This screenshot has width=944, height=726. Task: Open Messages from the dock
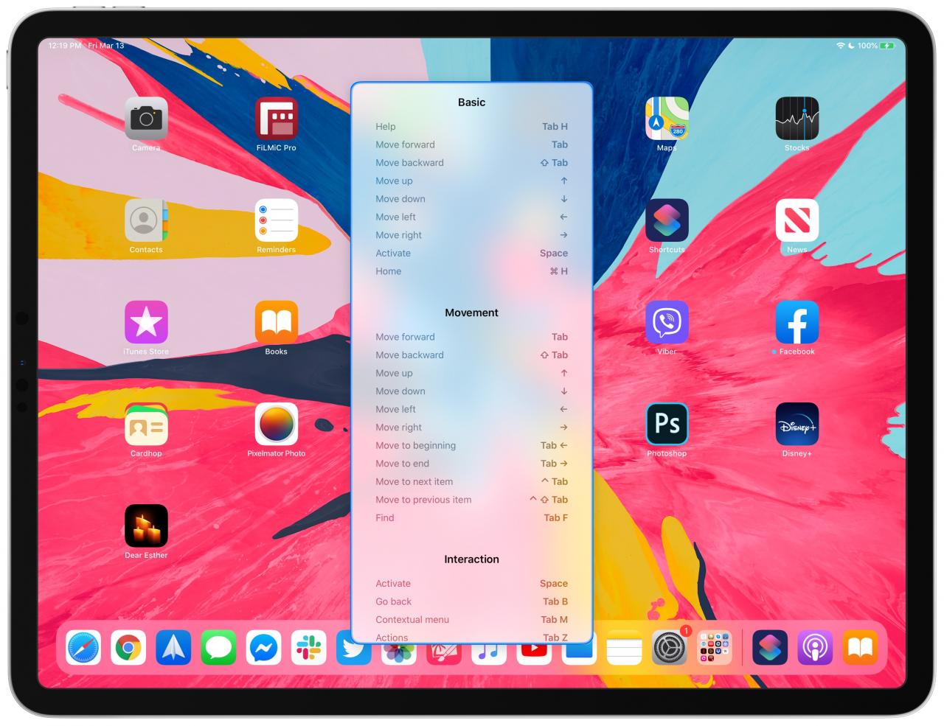(x=219, y=649)
